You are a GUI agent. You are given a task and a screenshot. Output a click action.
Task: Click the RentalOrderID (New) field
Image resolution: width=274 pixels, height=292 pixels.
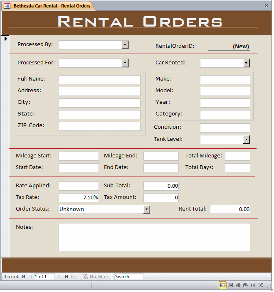pyautogui.click(x=229, y=46)
